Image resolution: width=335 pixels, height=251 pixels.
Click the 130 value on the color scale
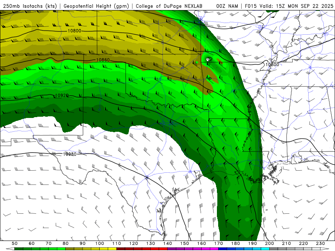(151, 243)
